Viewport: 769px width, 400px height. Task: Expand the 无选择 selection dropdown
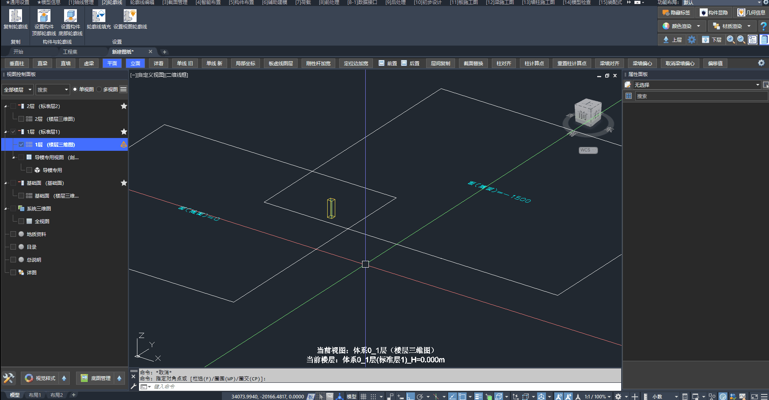point(757,85)
